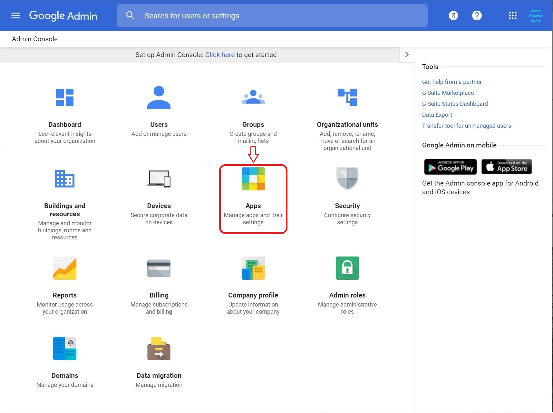
Task: Open the main hamburger menu
Action: click(16, 15)
